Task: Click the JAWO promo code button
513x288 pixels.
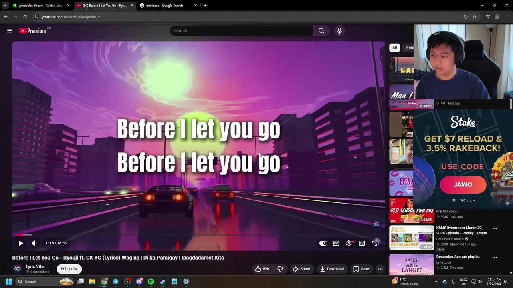Action: pyautogui.click(x=463, y=185)
